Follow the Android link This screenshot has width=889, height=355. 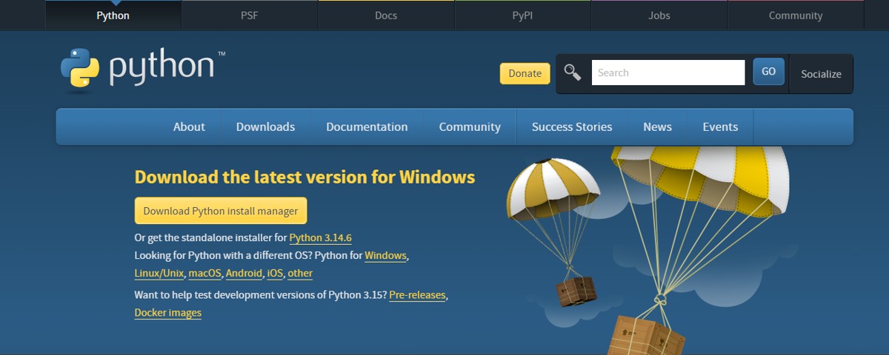tap(244, 274)
